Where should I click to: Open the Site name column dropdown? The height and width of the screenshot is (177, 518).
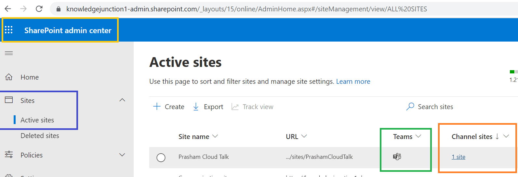coord(215,136)
